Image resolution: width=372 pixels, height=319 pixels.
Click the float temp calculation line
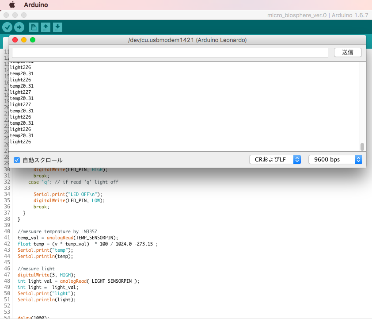[x=87, y=244]
